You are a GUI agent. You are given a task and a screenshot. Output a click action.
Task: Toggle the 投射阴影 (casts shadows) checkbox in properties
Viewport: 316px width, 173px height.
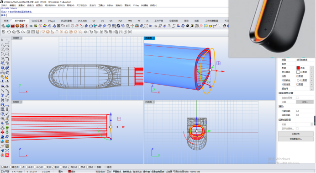point(297,111)
